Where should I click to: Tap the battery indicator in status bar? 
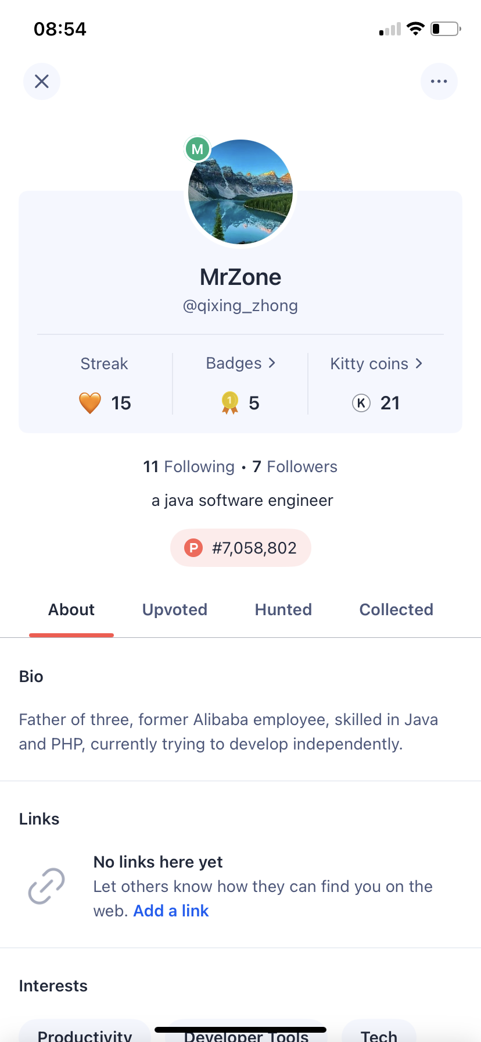point(446,29)
